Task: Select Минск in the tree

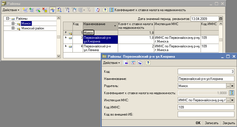Action: 26,23
